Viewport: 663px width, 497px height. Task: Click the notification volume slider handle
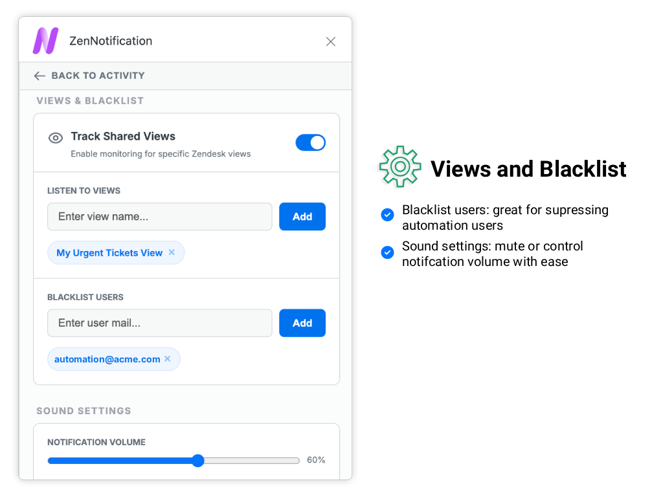198,461
